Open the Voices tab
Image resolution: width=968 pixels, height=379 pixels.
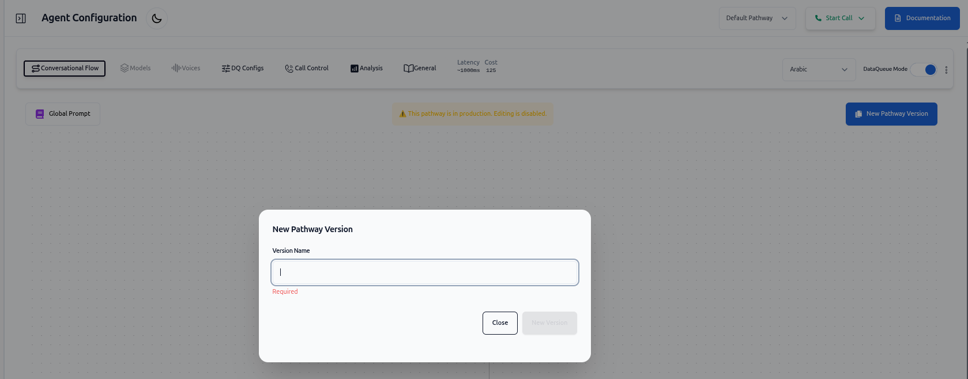pos(186,68)
